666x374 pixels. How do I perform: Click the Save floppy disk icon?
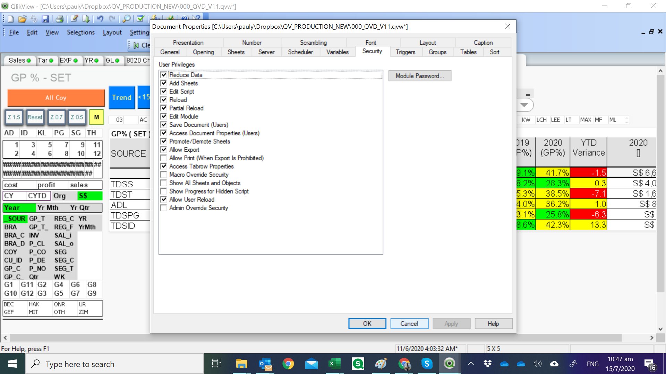pyautogui.click(x=45, y=19)
